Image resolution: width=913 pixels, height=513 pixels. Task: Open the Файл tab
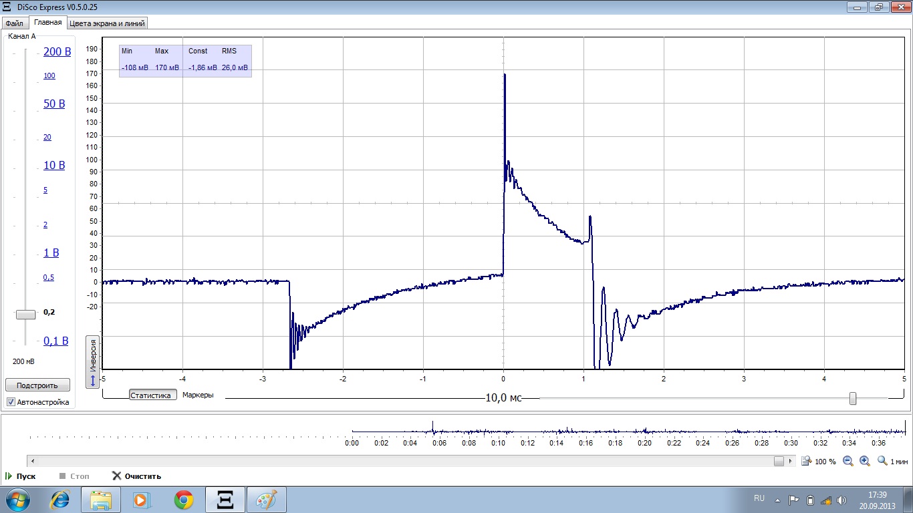coord(14,23)
